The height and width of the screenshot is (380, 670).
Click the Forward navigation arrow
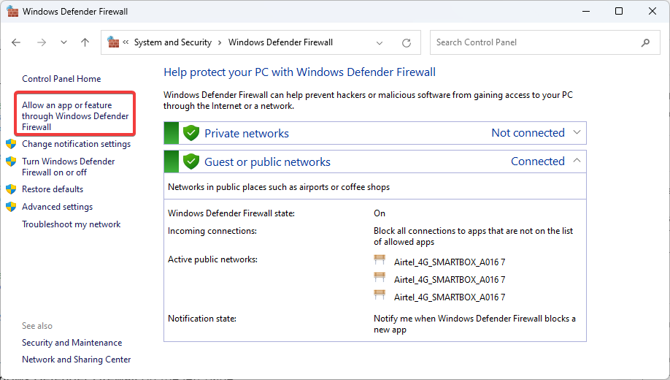[x=42, y=42]
